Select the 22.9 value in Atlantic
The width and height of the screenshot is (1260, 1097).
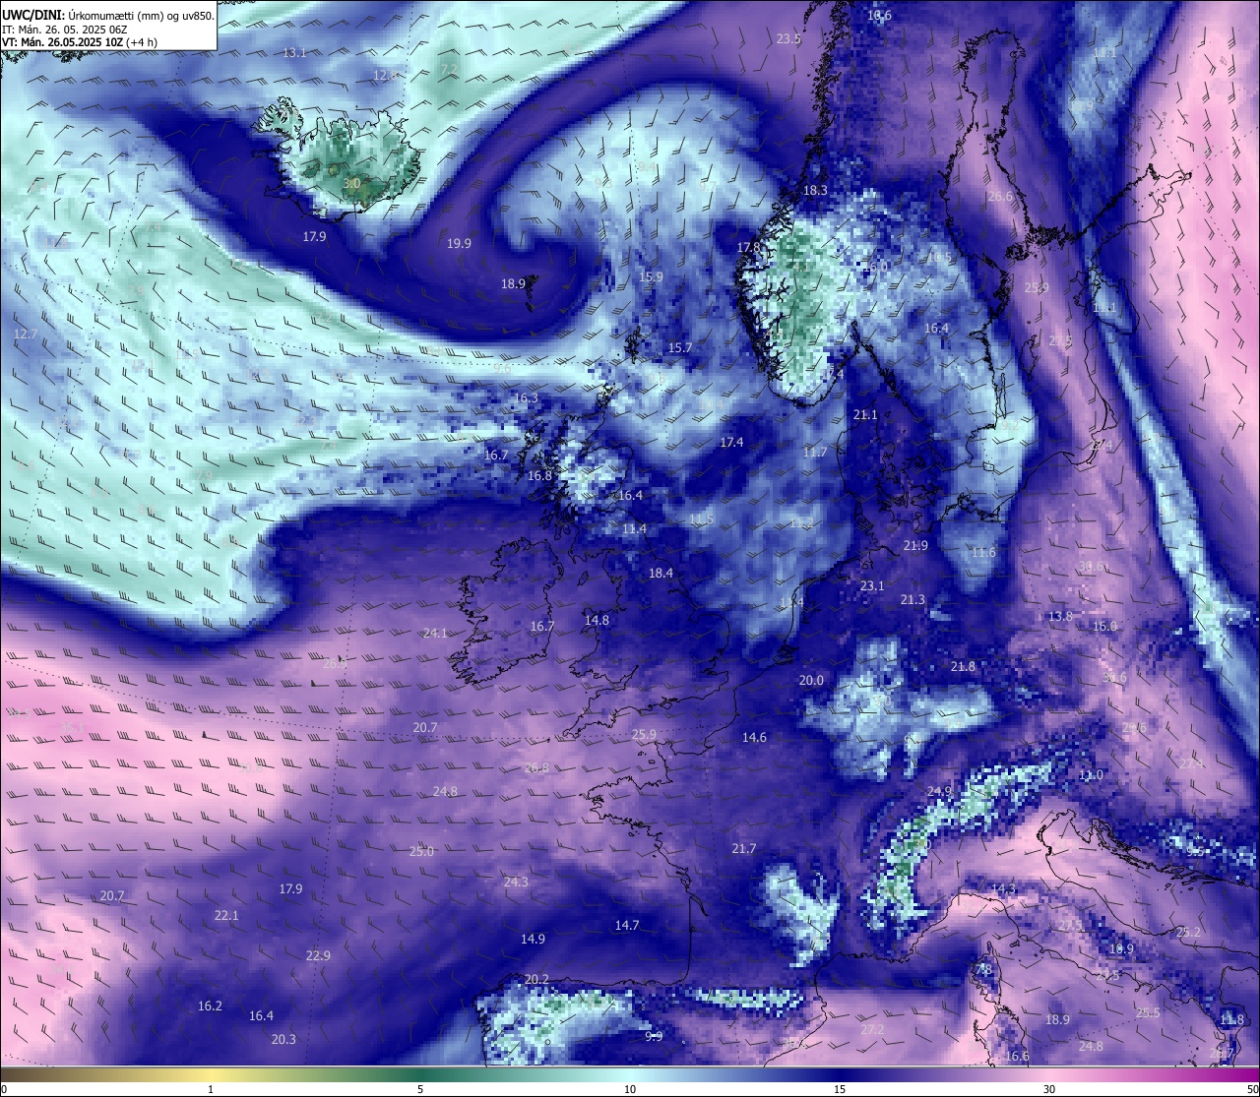click(318, 955)
